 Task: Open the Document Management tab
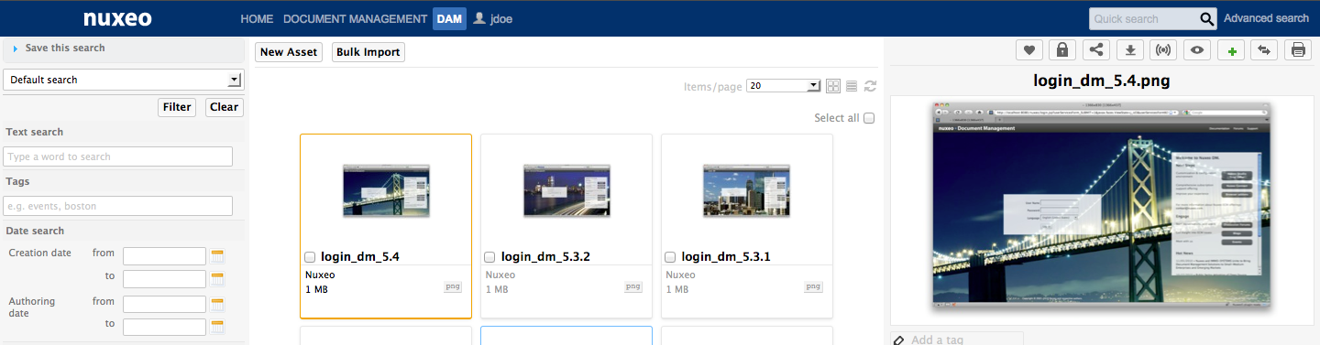[x=355, y=18]
